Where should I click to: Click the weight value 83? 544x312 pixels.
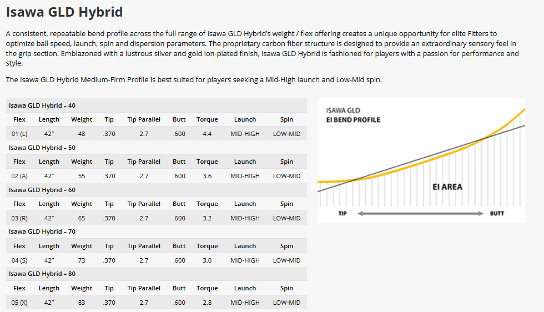pos(82,303)
